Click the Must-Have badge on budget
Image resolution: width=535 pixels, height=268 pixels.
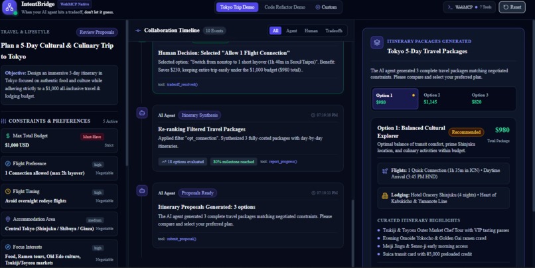tap(92, 137)
